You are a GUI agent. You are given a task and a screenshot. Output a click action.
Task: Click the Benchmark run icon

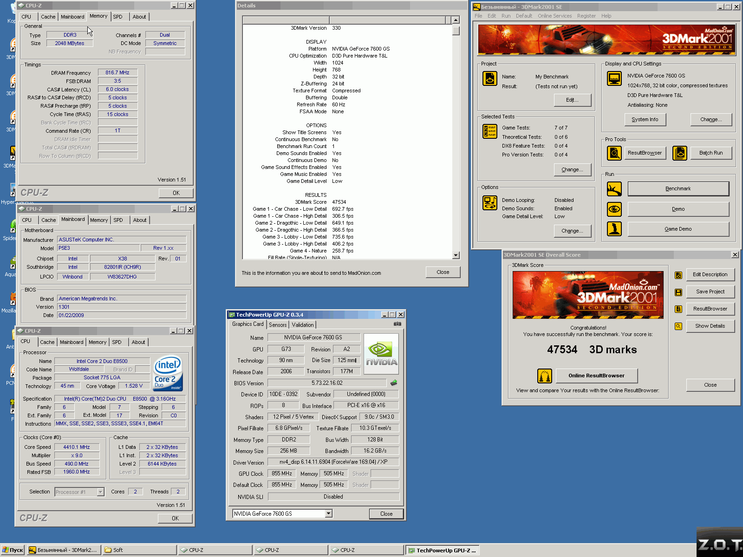click(x=614, y=189)
